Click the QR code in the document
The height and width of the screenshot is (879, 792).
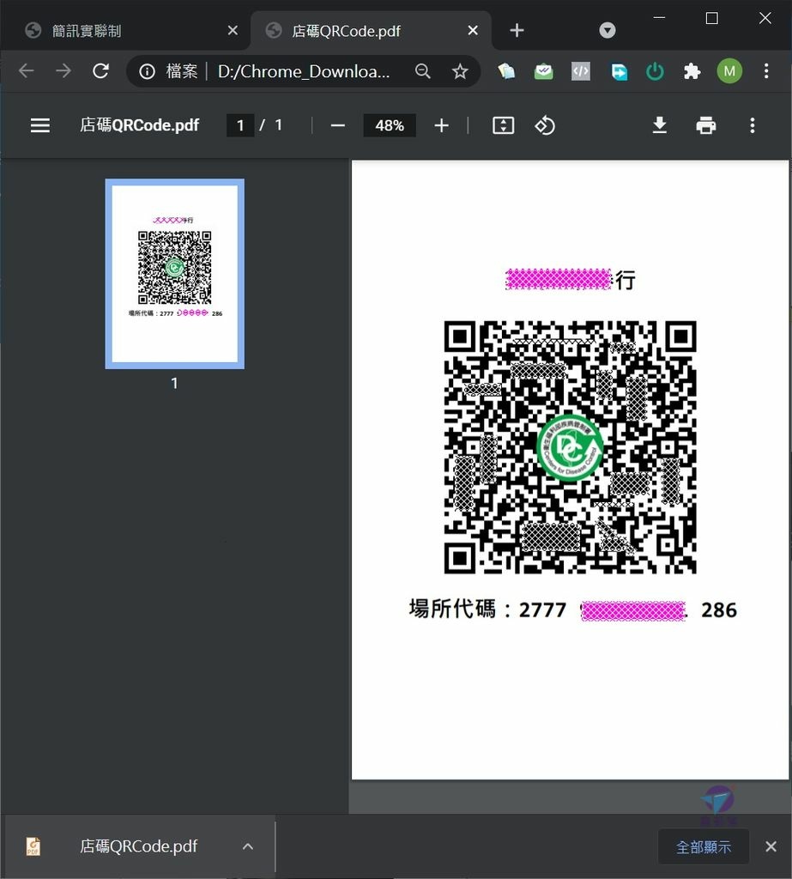[x=570, y=447]
